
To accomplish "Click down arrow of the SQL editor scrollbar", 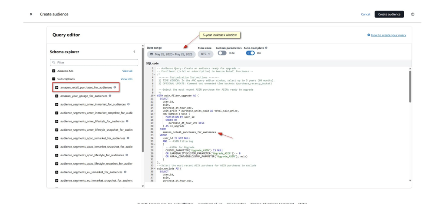I will (x=410, y=180).
